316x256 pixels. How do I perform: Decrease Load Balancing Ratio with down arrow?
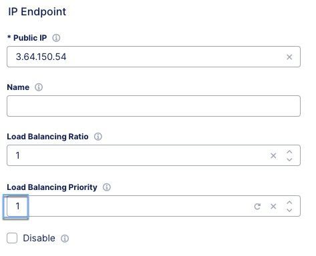point(289,159)
